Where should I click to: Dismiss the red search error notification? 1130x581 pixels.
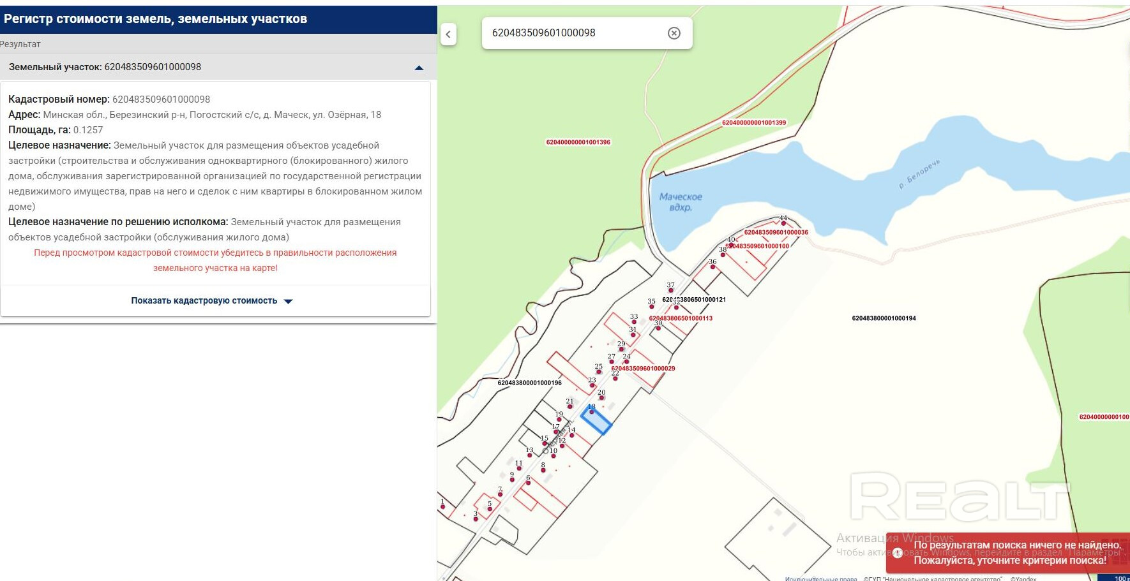click(x=1009, y=553)
